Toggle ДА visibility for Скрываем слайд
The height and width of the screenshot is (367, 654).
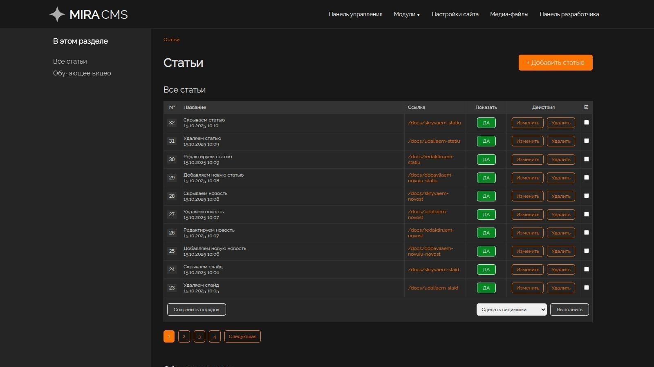tap(486, 270)
